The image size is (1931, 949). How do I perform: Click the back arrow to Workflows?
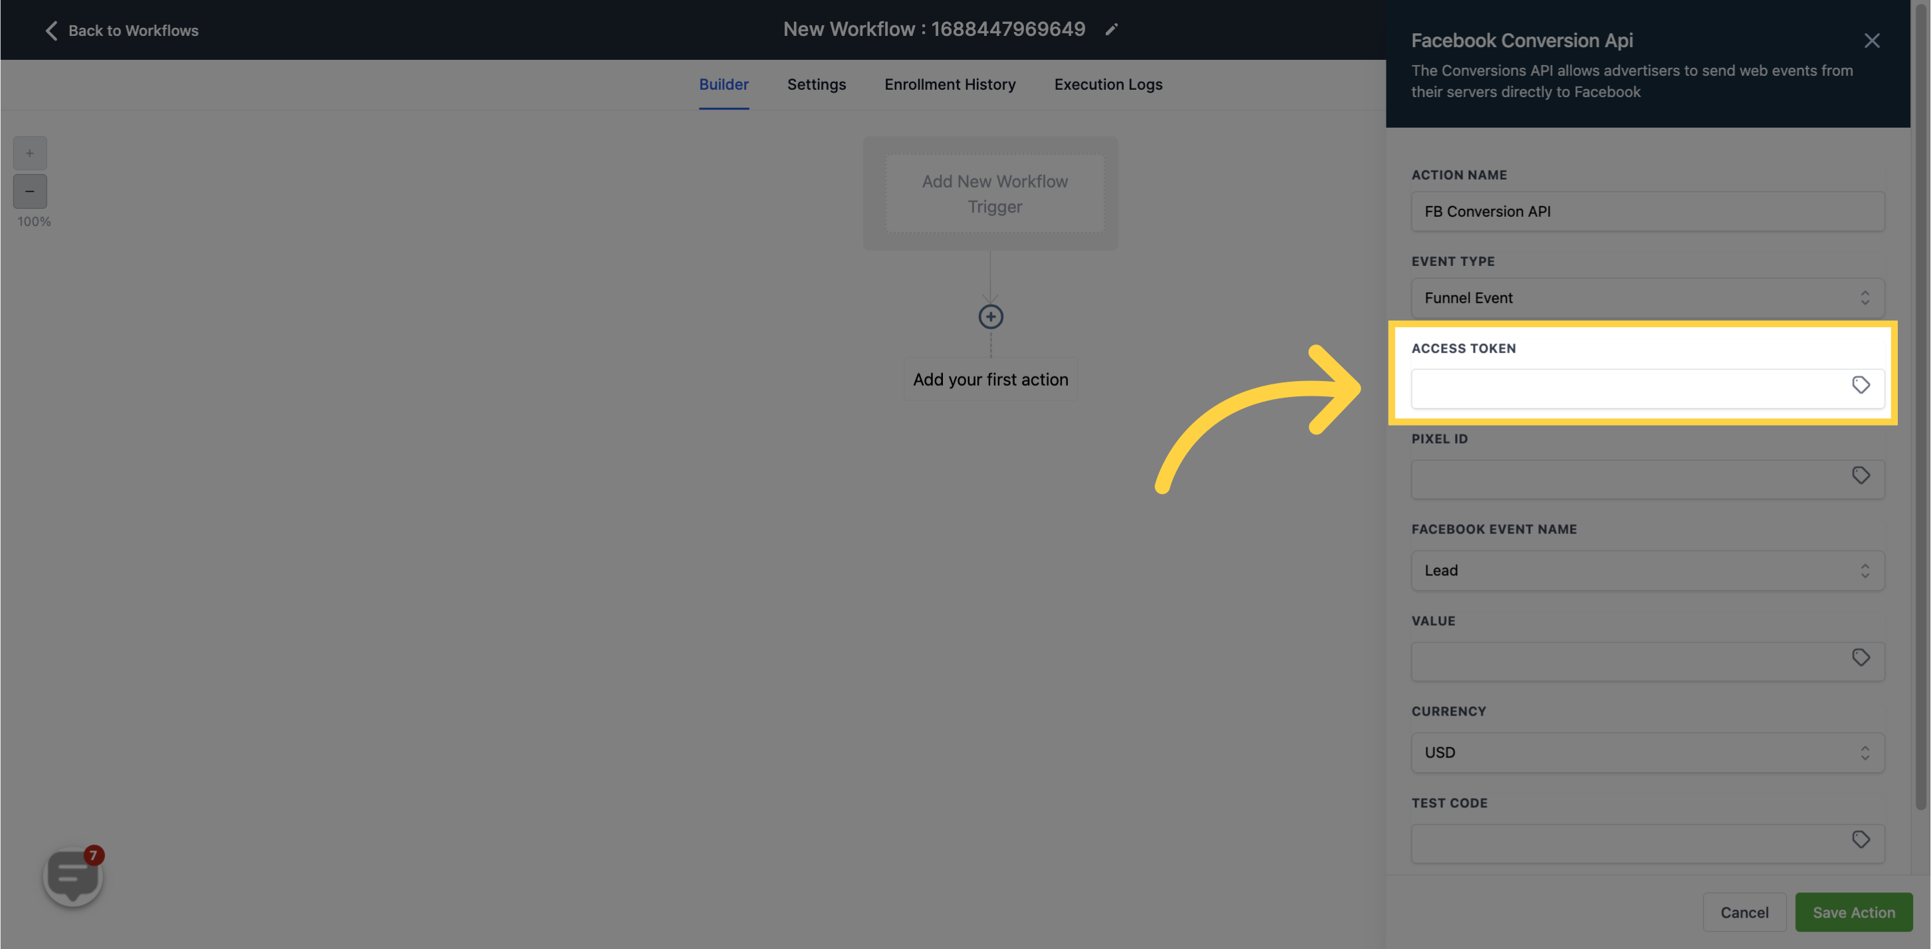click(49, 29)
